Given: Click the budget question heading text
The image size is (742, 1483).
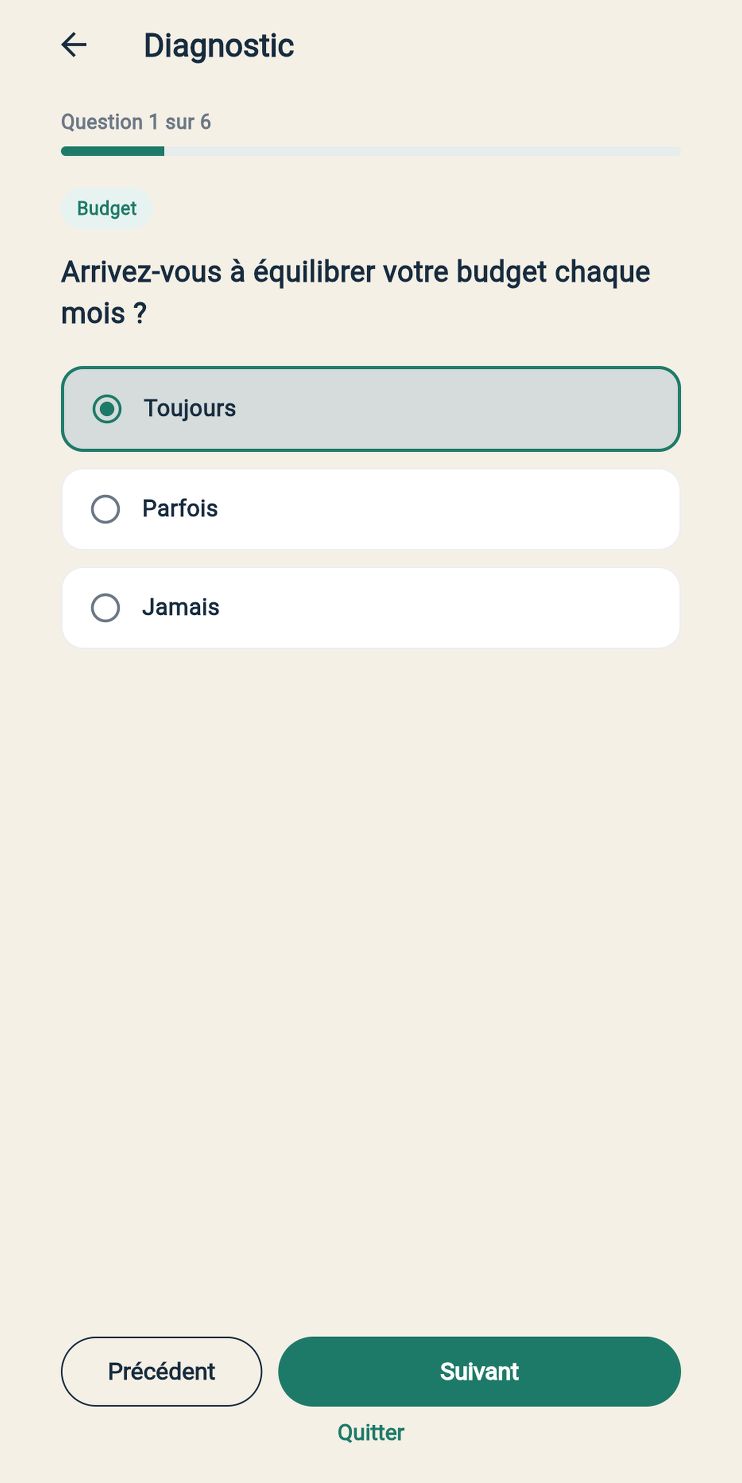Looking at the screenshot, I should tap(356, 292).
